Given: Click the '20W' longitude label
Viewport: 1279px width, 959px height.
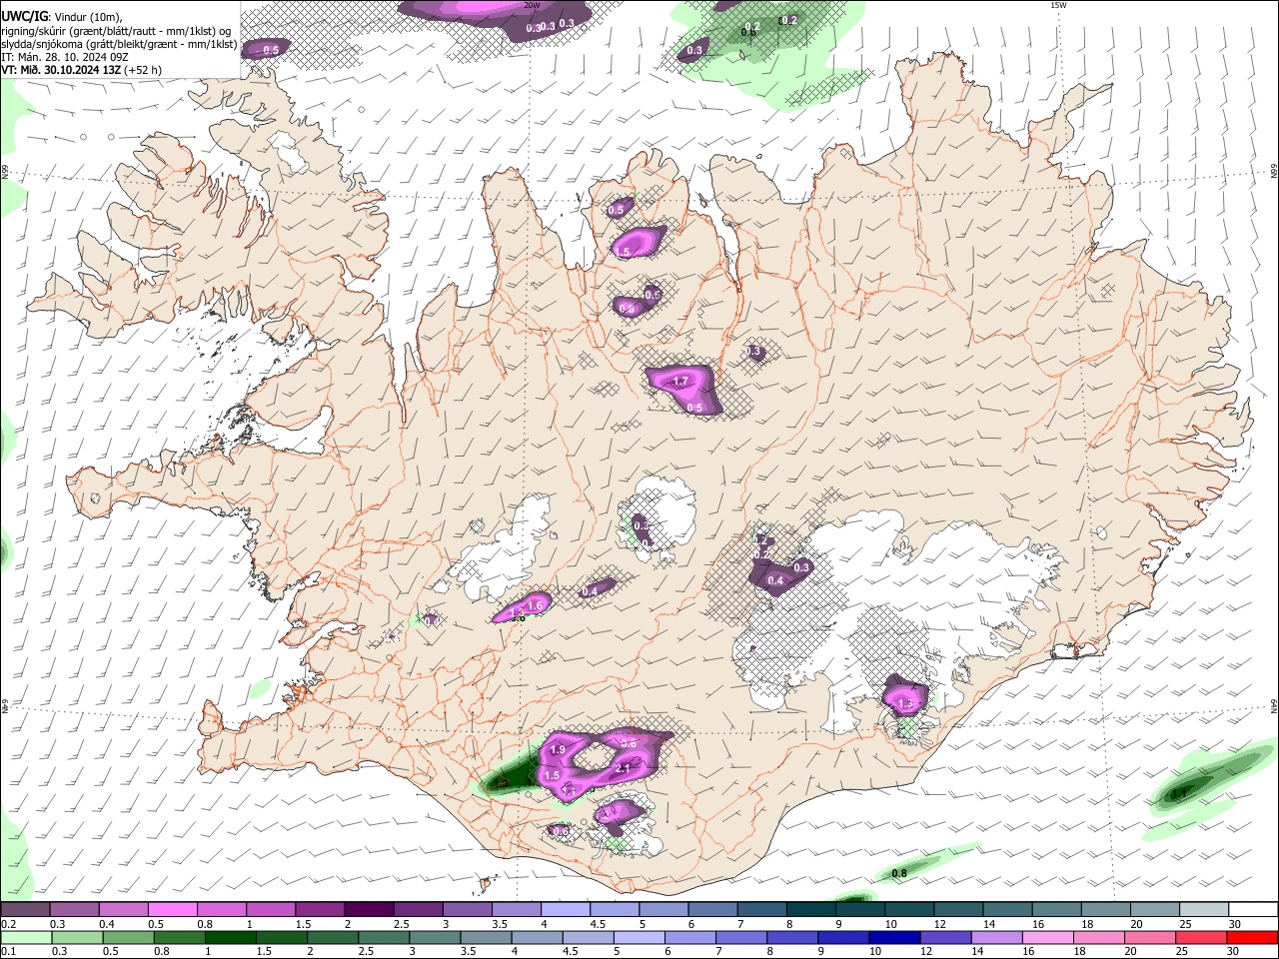Looking at the screenshot, I should (532, 5).
